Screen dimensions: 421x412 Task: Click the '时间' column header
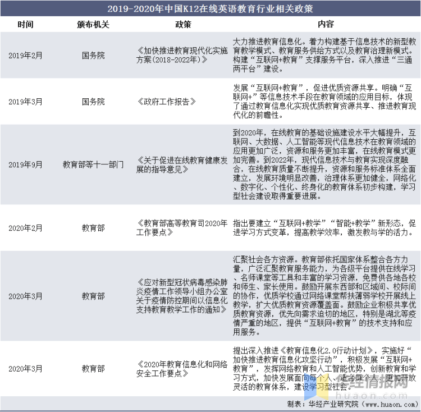[x=25, y=25]
